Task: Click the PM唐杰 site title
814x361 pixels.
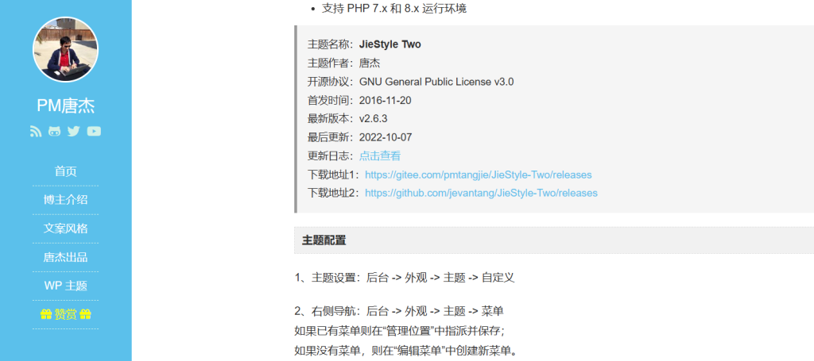Action: pos(65,106)
